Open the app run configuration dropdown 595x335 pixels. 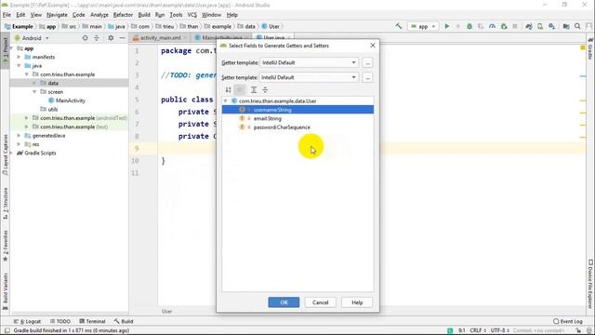click(423, 26)
